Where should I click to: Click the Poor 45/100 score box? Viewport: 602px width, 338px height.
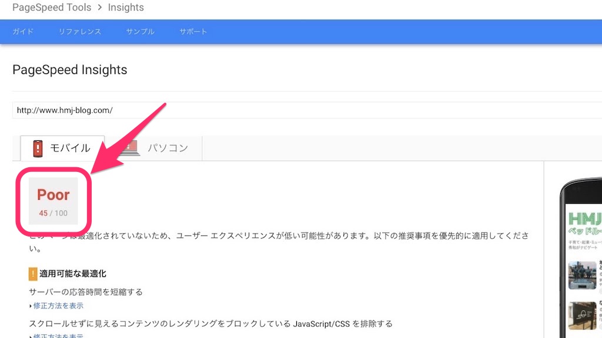point(53,201)
